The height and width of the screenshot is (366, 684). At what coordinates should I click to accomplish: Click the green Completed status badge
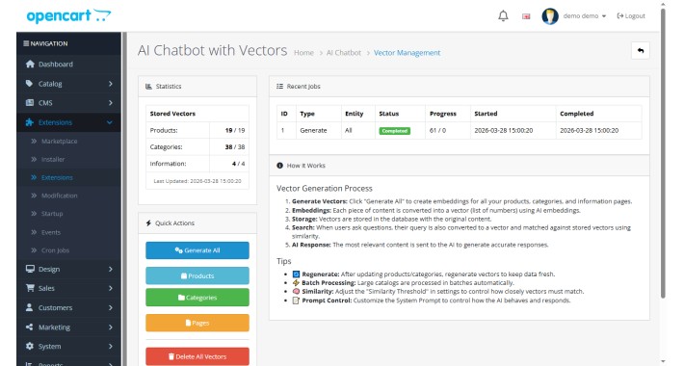click(x=394, y=131)
